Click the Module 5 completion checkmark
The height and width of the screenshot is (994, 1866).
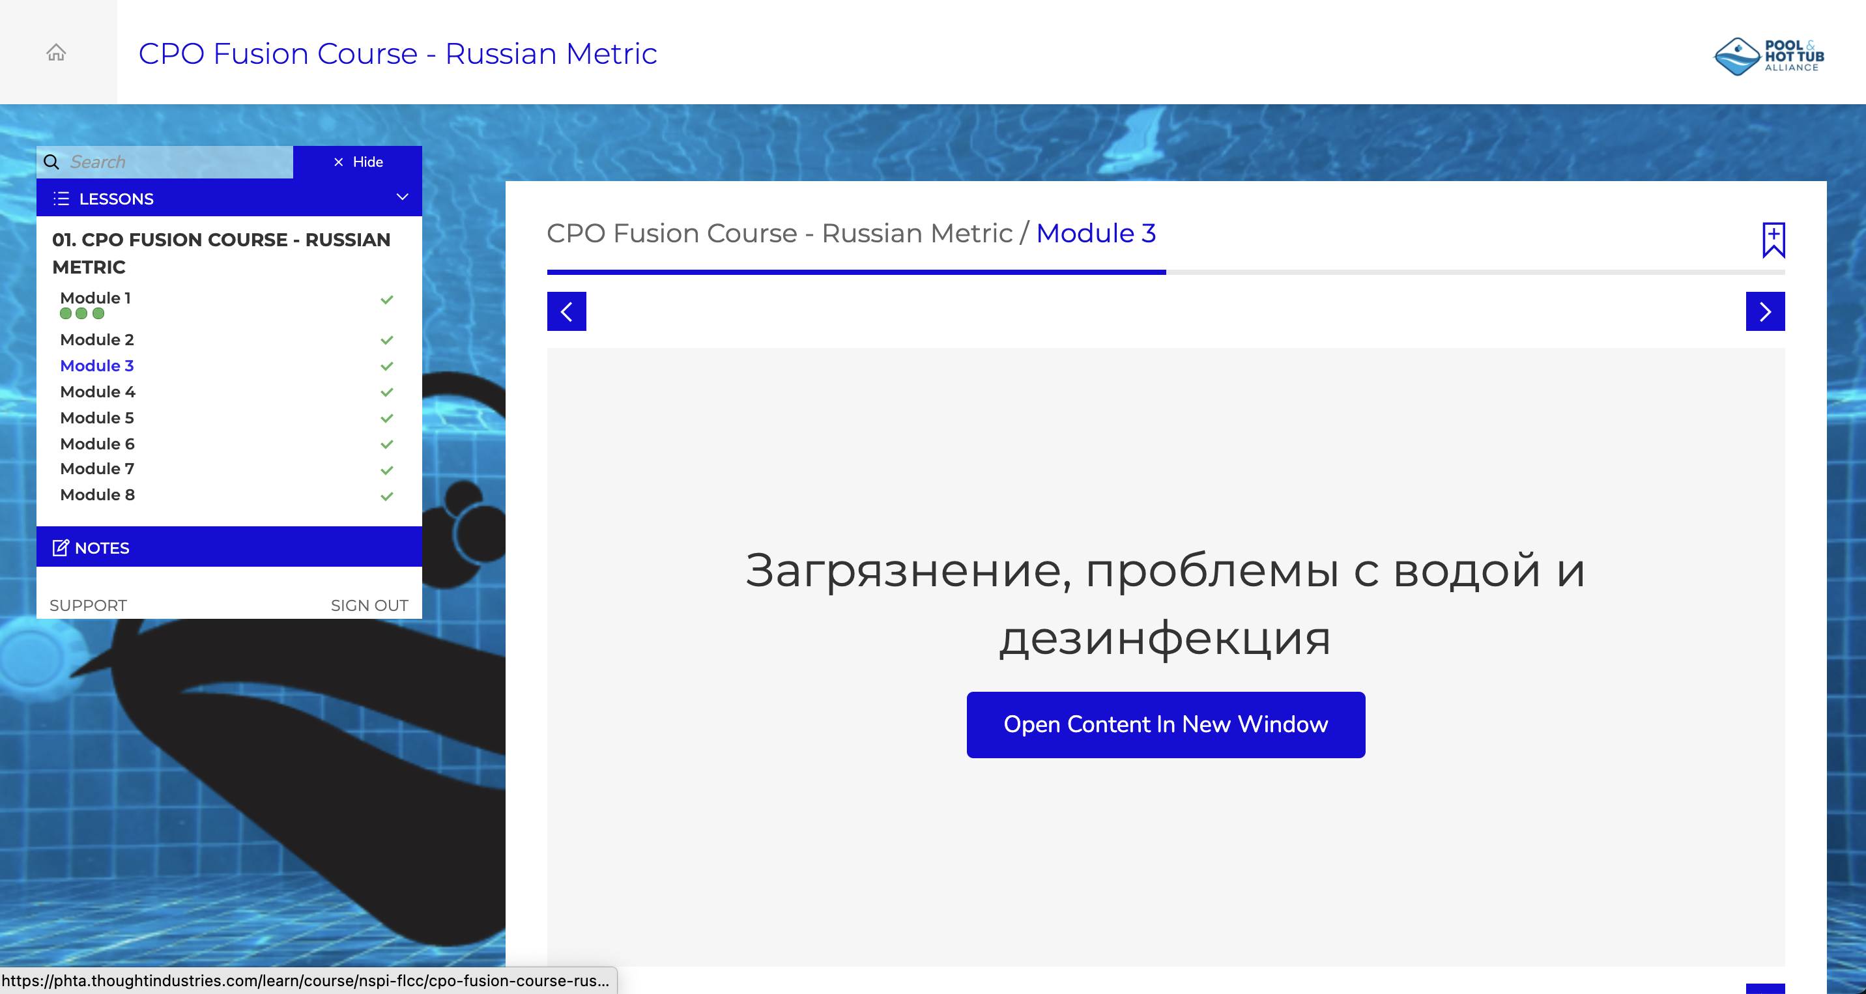[x=387, y=418]
